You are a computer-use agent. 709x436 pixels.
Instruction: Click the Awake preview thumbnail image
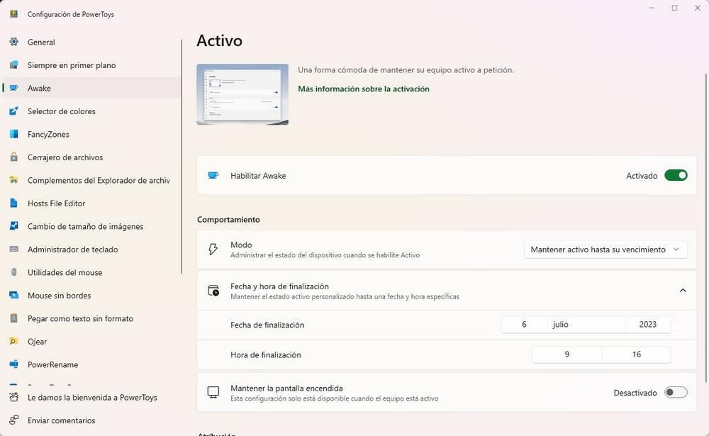point(242,94)
